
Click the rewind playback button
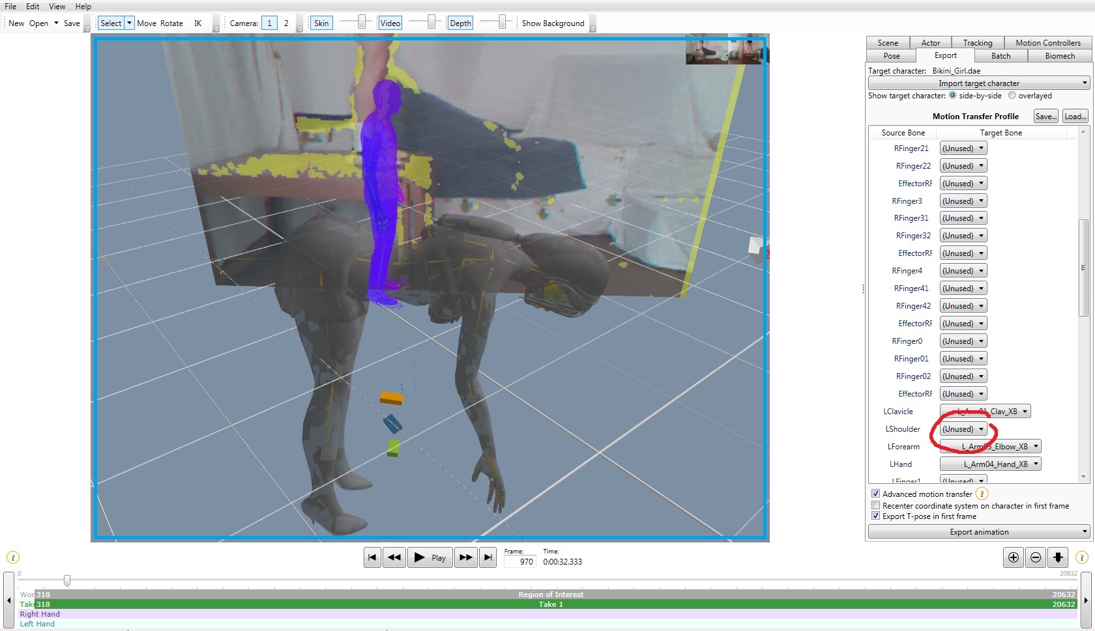pyautogui.click(x=394, y=557)
